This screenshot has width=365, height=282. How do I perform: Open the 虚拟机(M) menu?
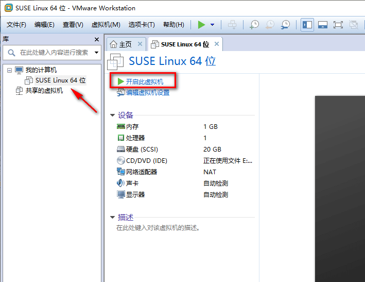click(x=106, y=24)
